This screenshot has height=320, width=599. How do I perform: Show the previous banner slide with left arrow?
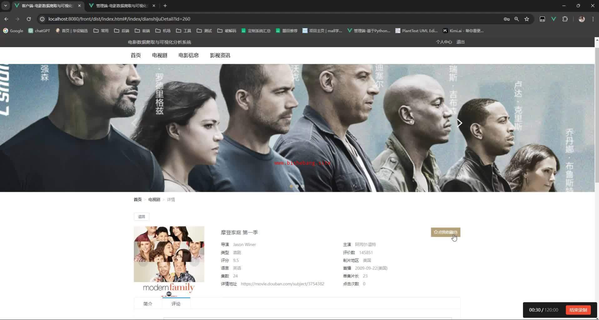pyautogui.click(x=134, y=123)
